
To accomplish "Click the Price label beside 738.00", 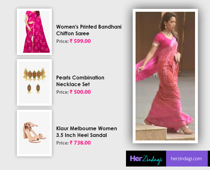I will pyautogui.click(x=62, y=143).
